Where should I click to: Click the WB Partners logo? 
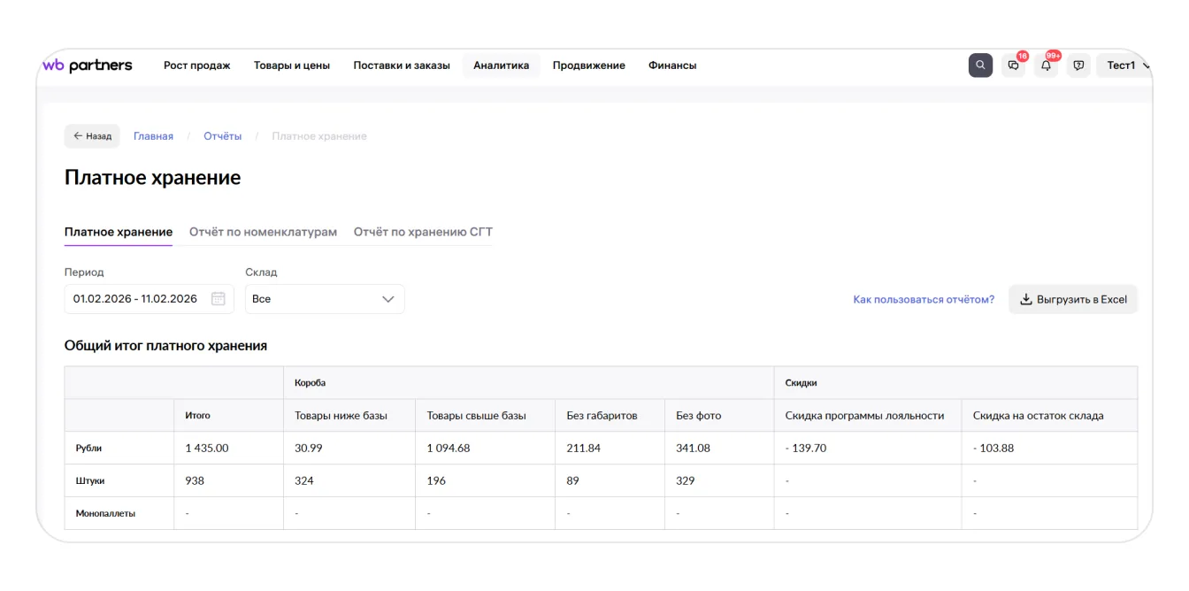tap(88, 65)
